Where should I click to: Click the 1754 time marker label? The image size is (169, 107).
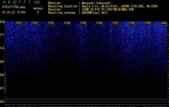coord(67,23)
